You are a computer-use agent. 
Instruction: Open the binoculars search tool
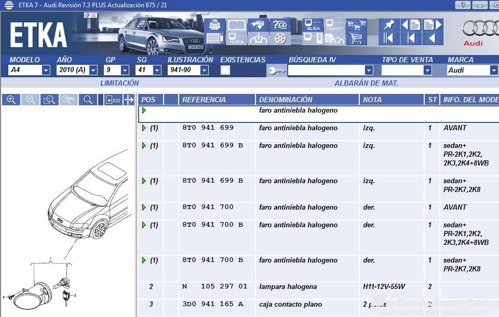(x=258, y=25)
